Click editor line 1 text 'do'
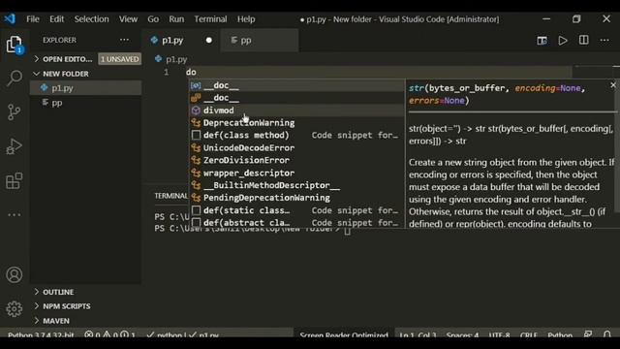Image resolution: width=620 pixels, height=349 pixels. point(191,72)
